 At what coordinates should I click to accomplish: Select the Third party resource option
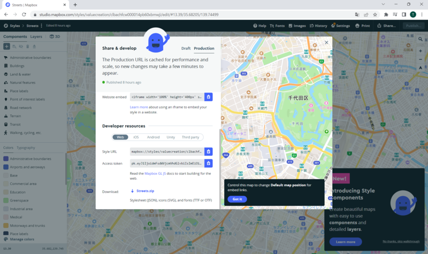pos(190,137)
